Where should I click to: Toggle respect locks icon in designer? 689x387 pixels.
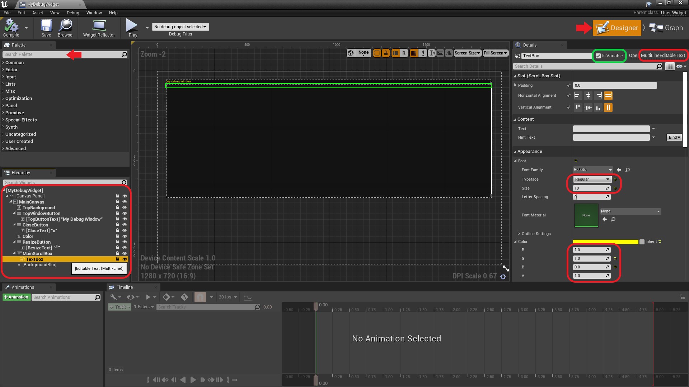coord(386,53)
